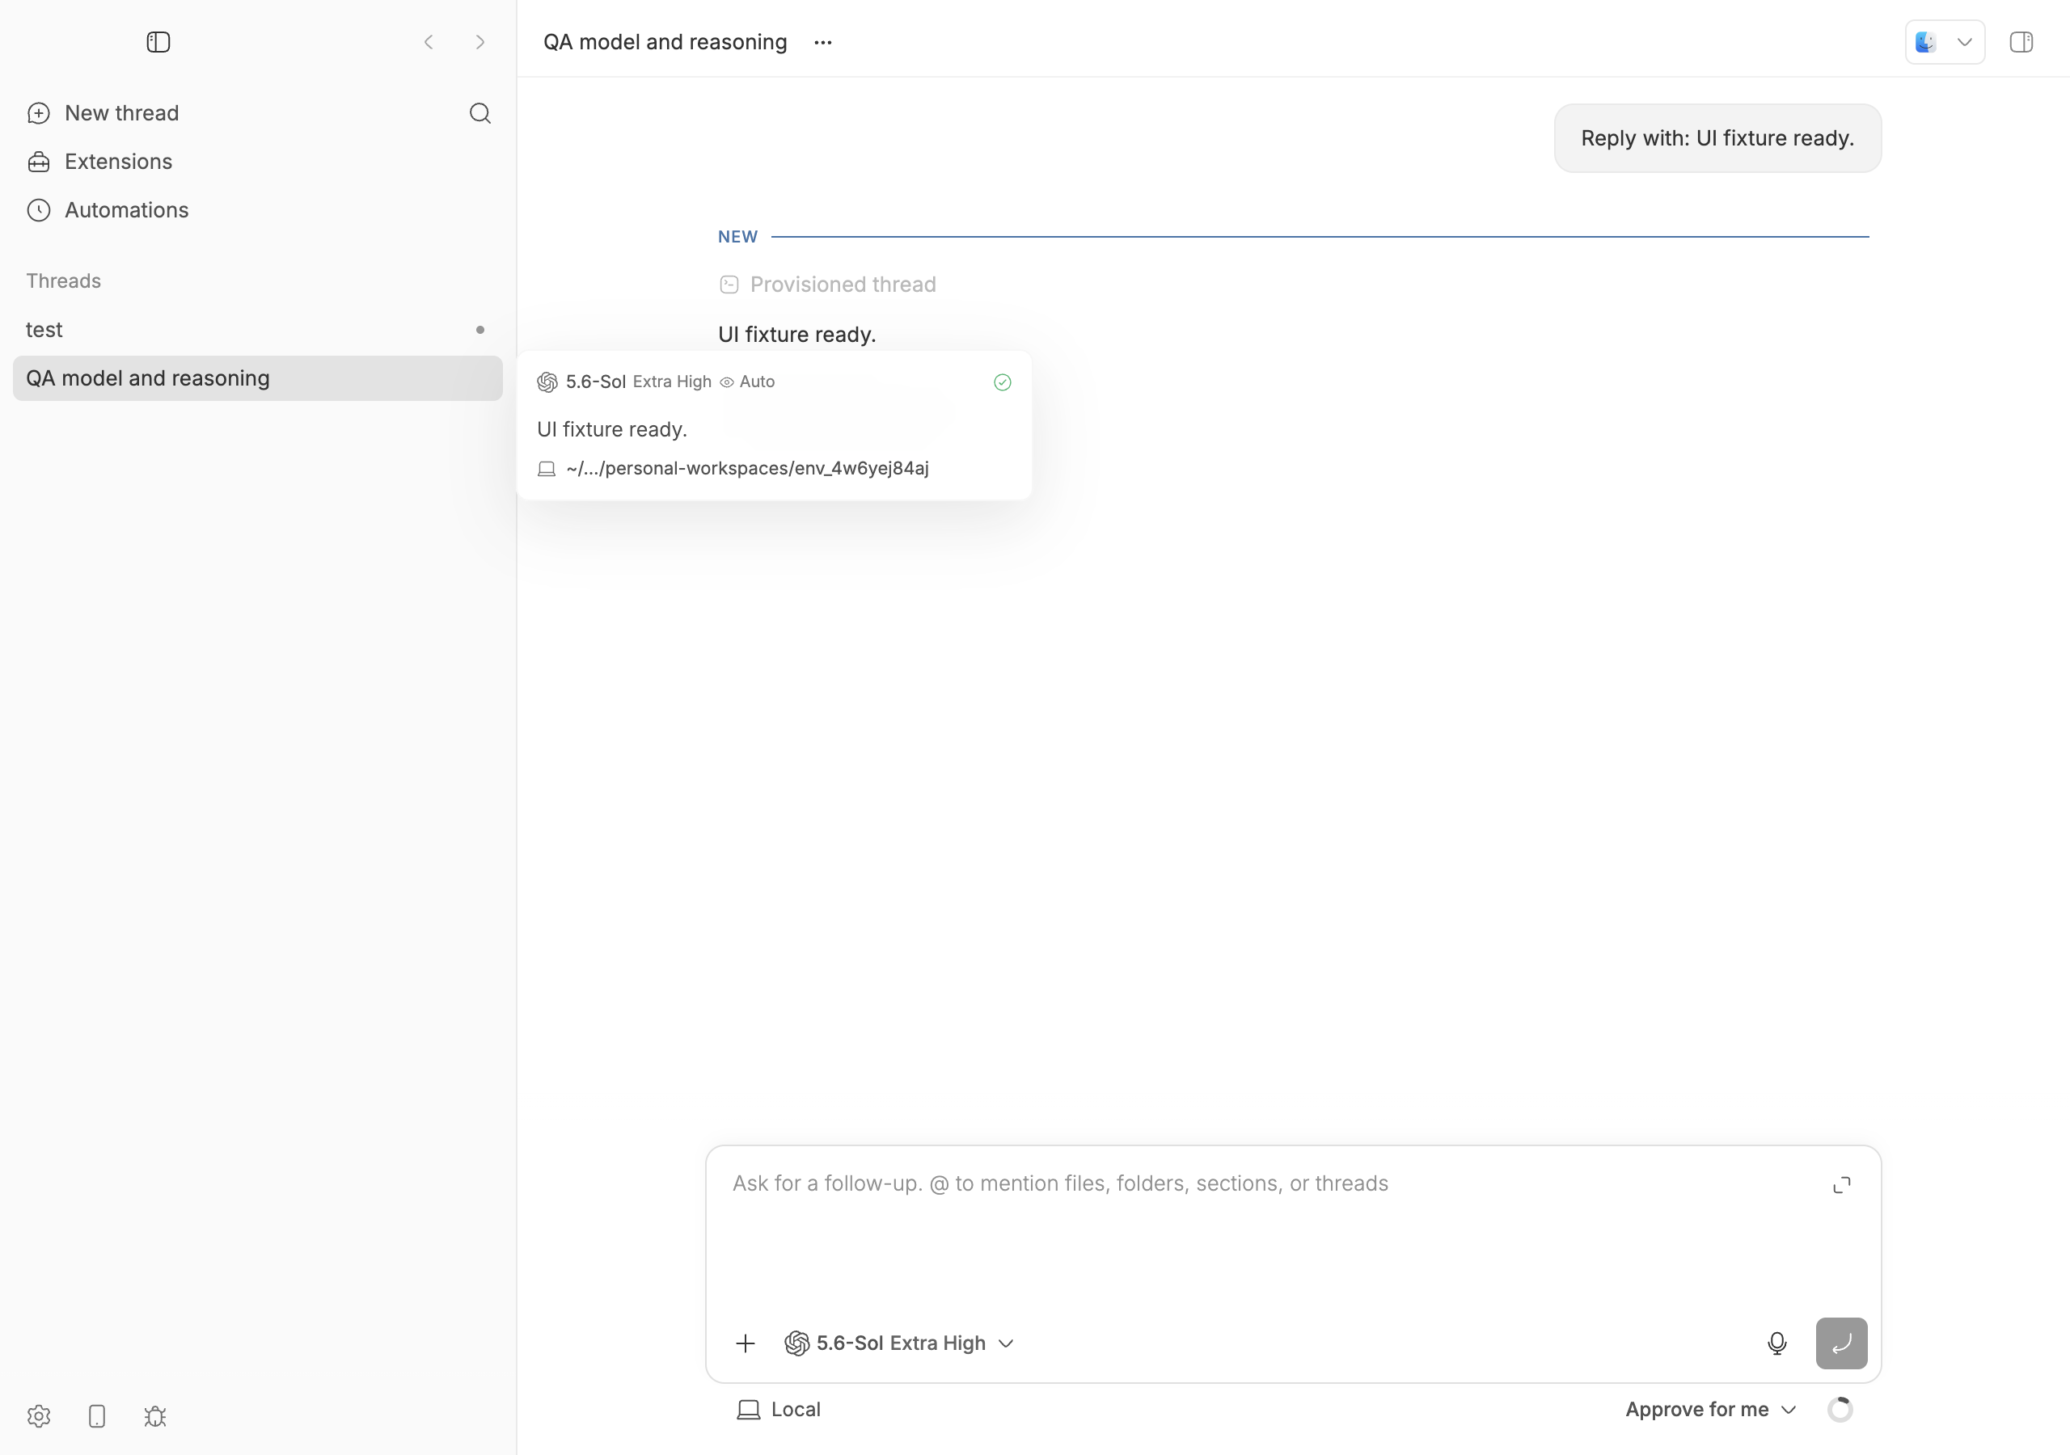This screenshot has height=1455, width=2070.
Task: Click UI fixture ready preview in popup
Action: (612, 430)
